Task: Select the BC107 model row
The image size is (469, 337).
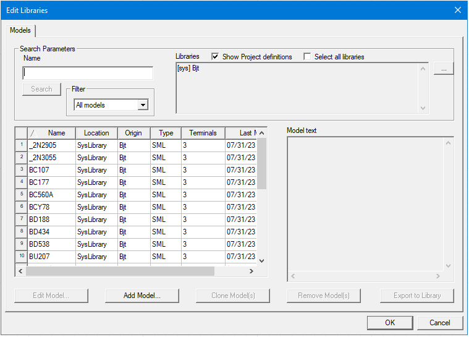Action: [51, 170]
